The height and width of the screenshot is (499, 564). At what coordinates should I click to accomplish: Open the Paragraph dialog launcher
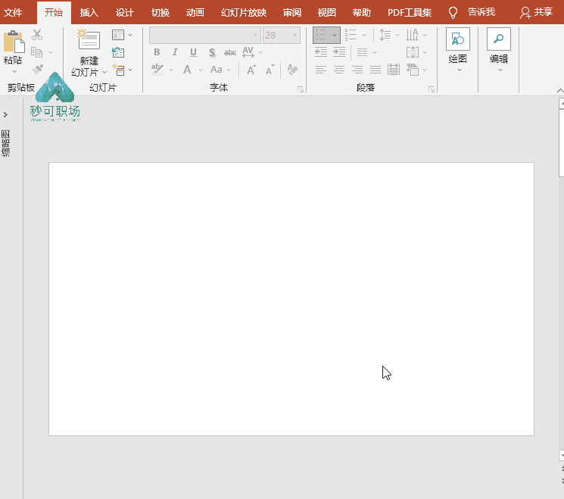[x=432, y=89]
